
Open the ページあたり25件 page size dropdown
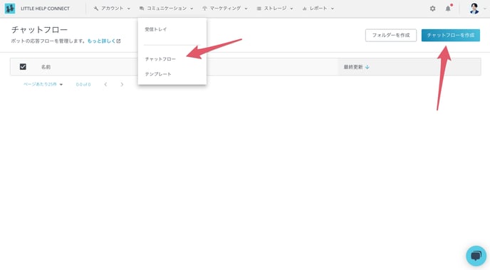[x=43, y=84]
